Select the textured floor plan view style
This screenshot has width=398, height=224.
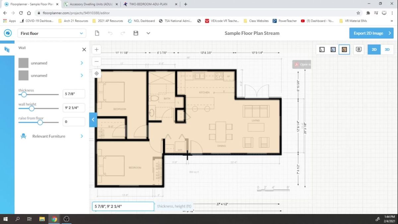pyautogui.click(x=344, y=49)
